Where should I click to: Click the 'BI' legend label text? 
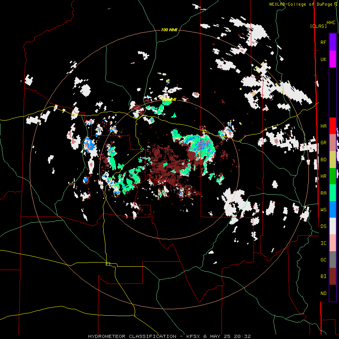[x=323, y=276]
